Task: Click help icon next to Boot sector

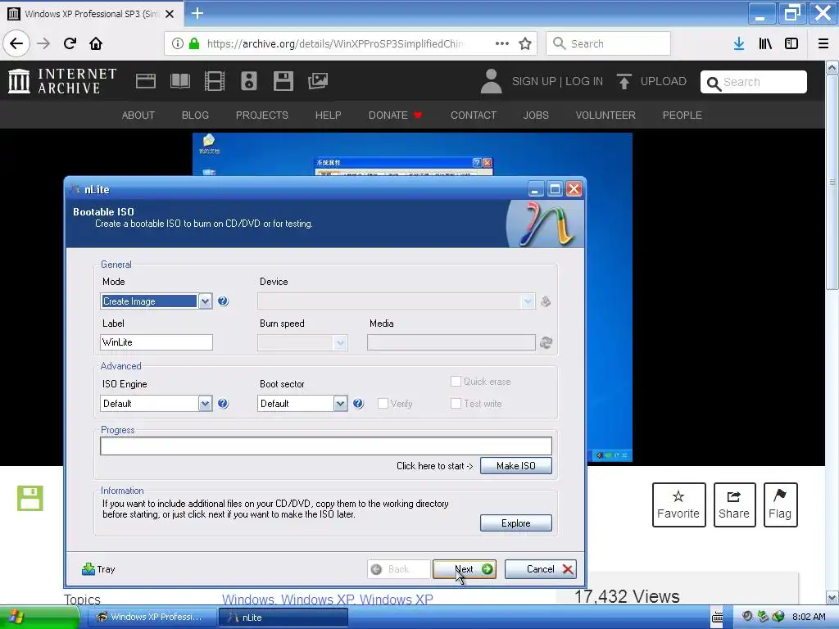Action: click(x=358, y=403)
